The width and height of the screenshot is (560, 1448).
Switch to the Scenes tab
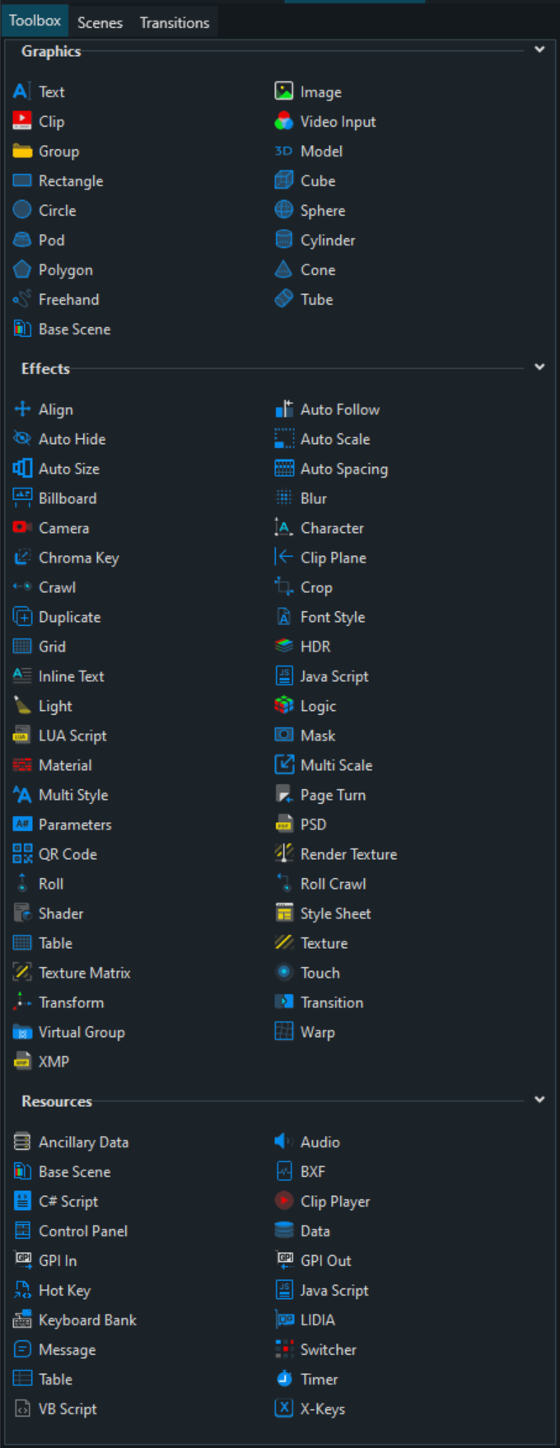(x=100, y=22)
